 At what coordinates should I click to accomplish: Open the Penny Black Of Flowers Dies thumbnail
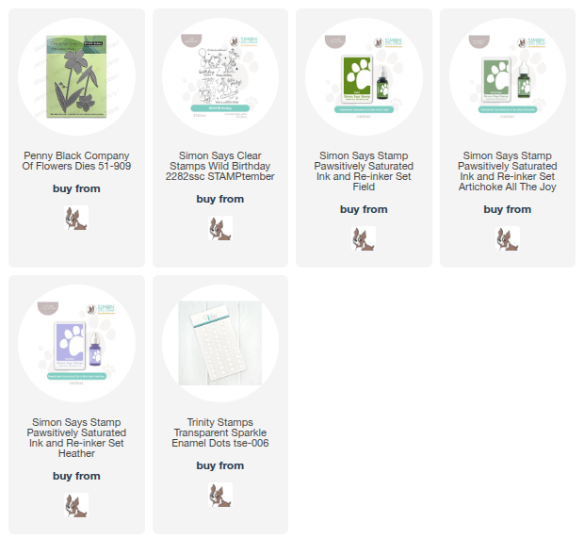coord(76,76)
